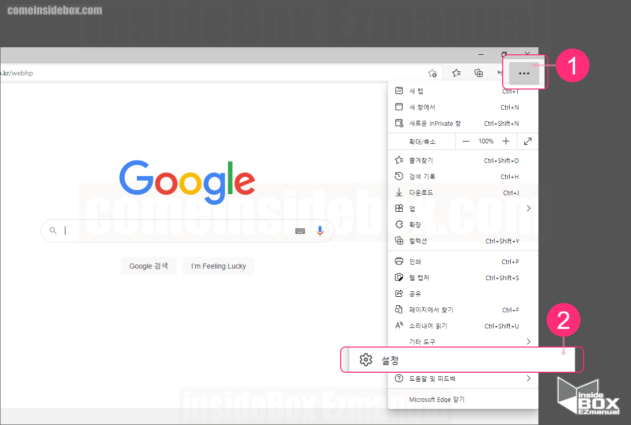Click the 100% zoom value
The height and width of the screenshot is (425, 631).
pos(486,141)
